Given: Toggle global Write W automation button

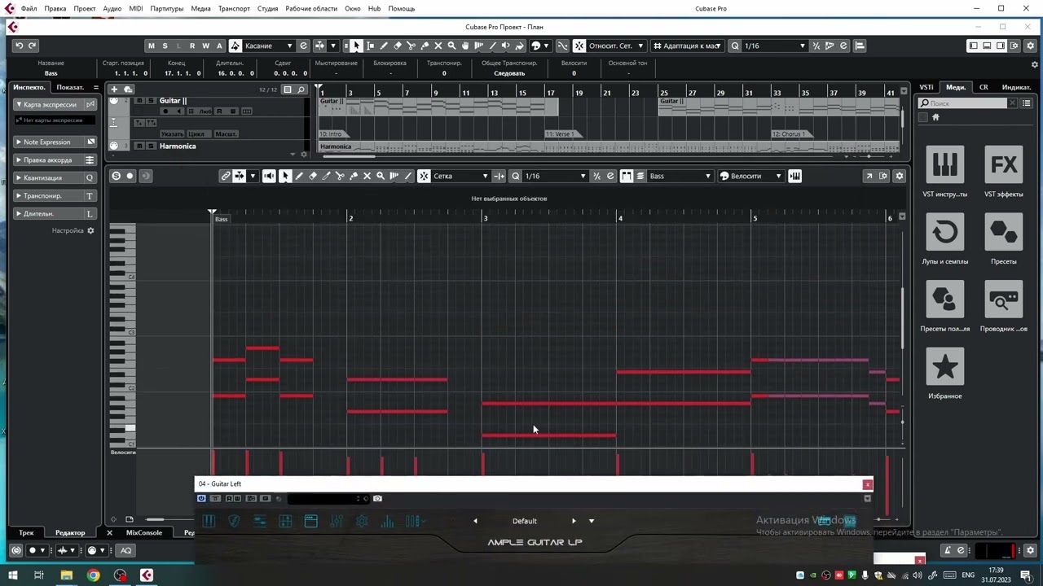Looking at the screenshot, I should click(205, 46).
